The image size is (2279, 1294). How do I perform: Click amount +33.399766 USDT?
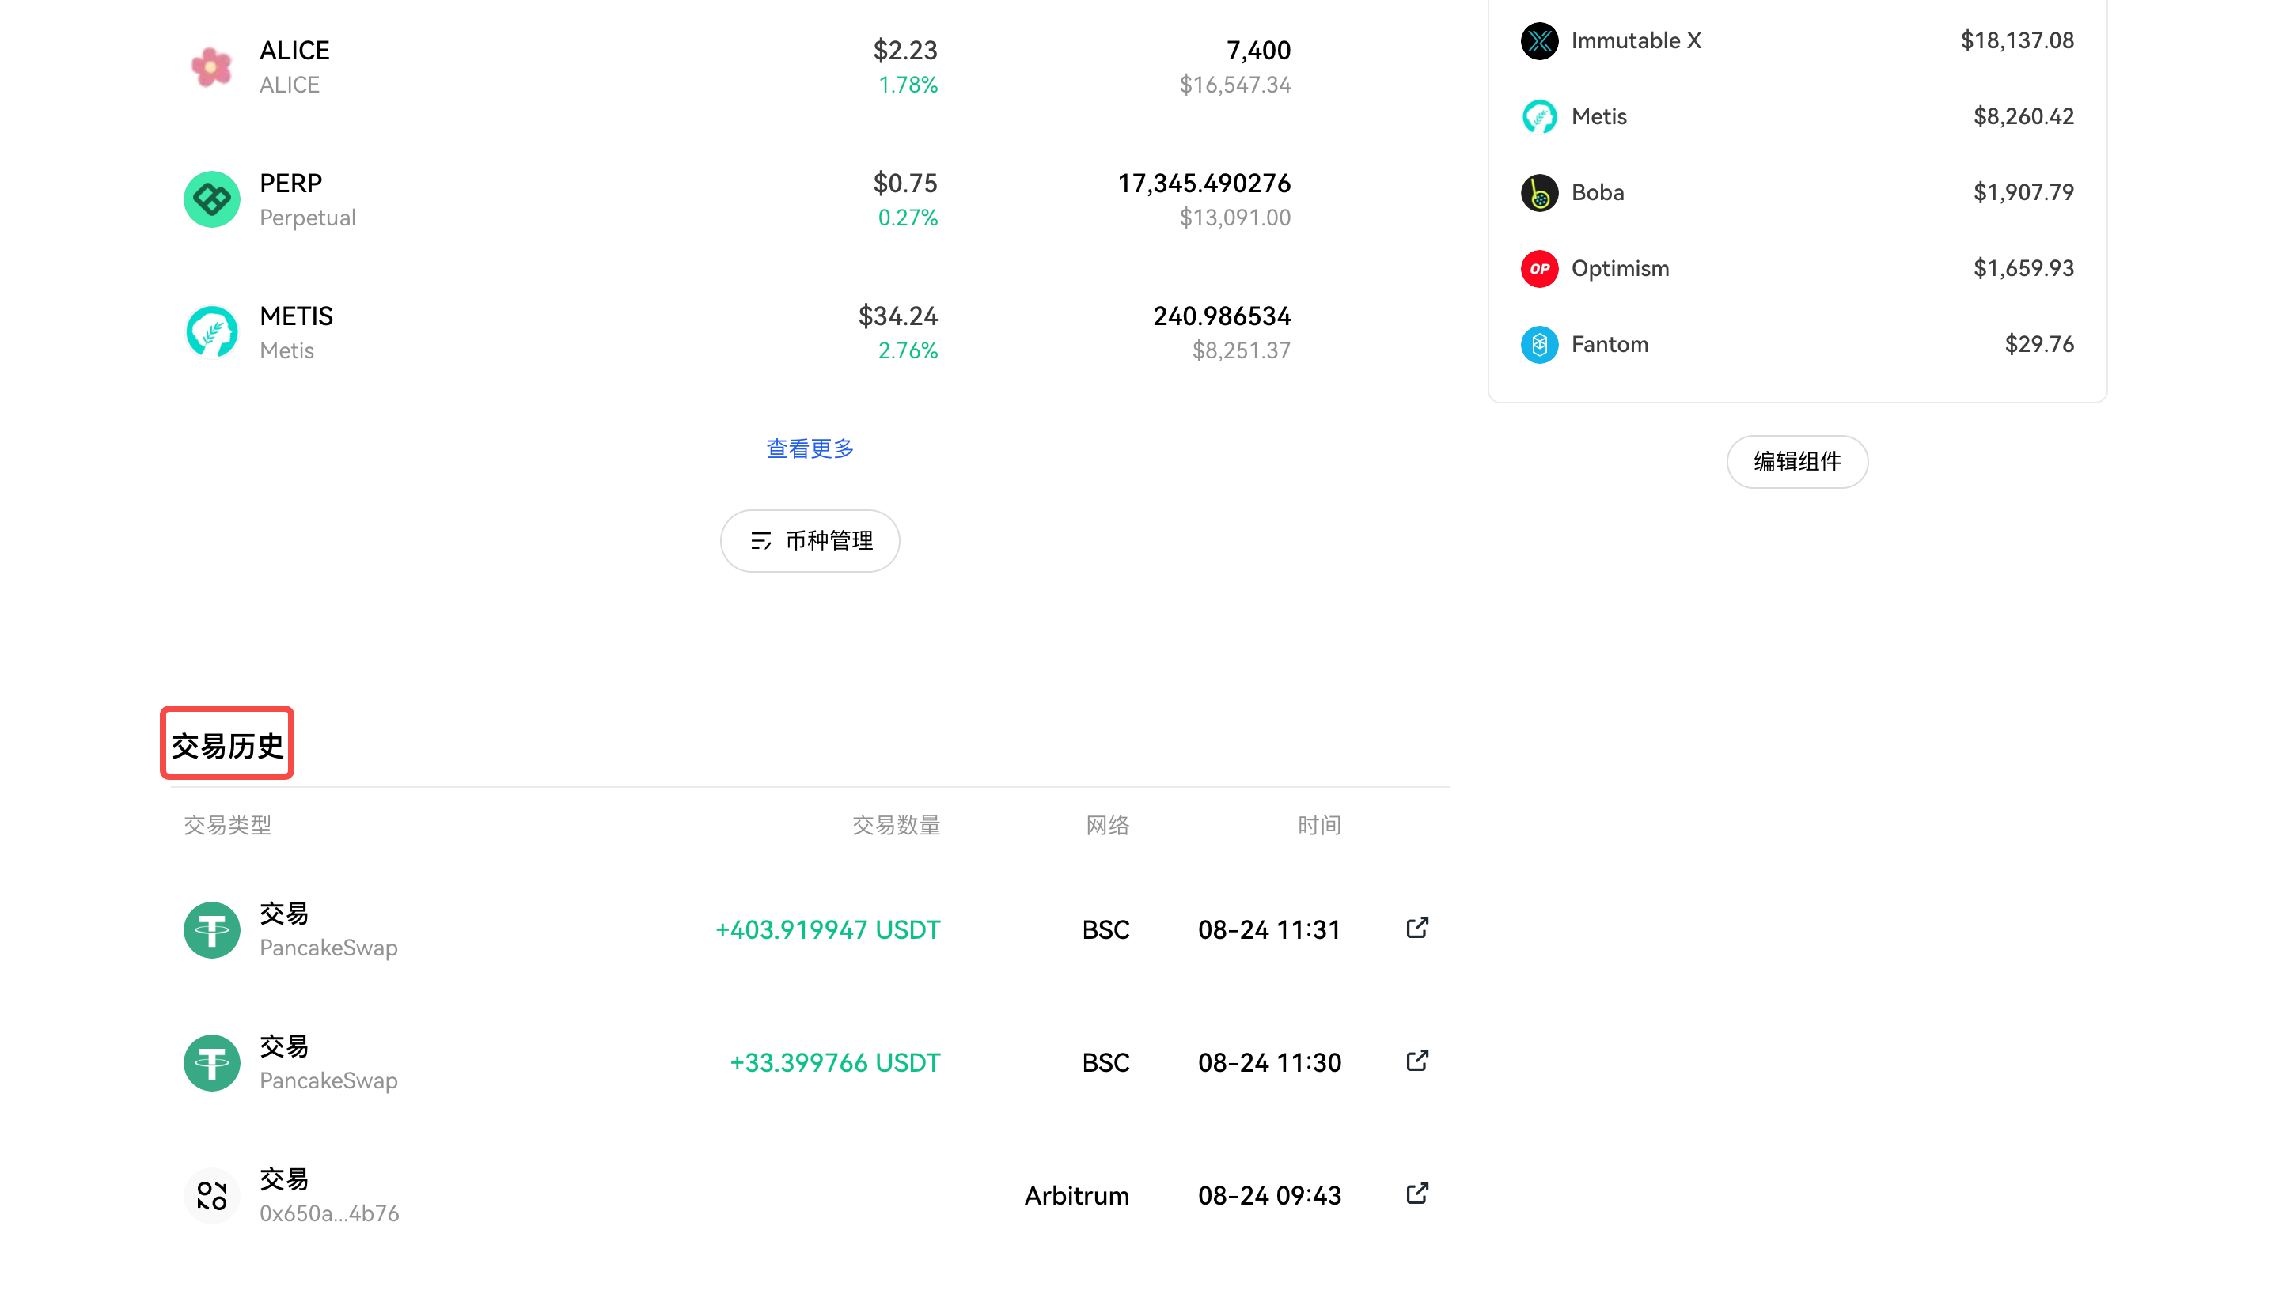coord(835,1063)
